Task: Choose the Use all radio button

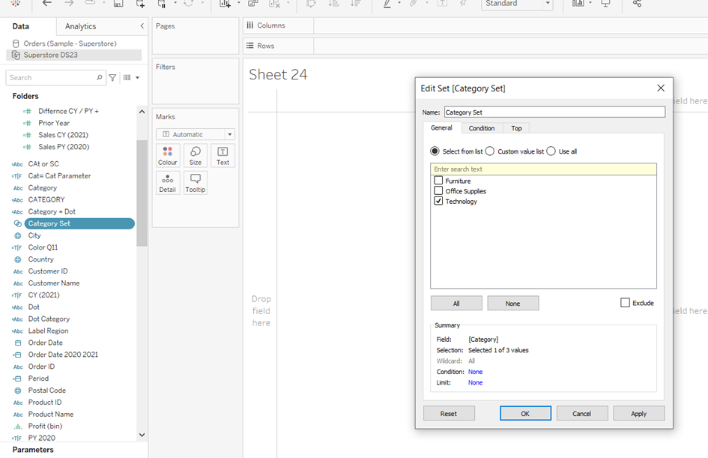Action: 551,151
